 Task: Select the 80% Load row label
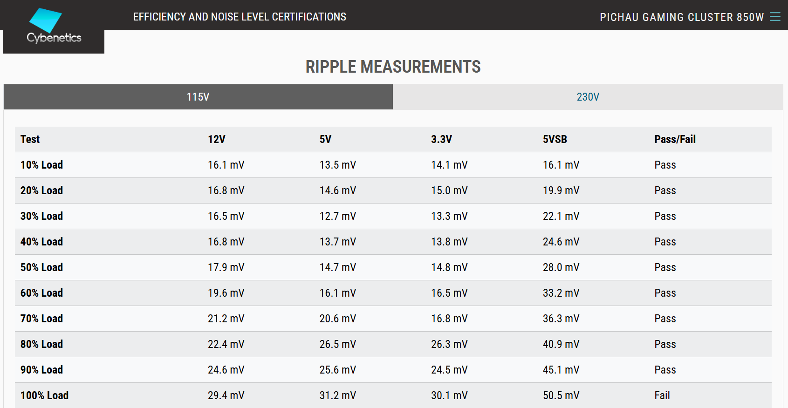pyautogui.click(x=41, y=344)
